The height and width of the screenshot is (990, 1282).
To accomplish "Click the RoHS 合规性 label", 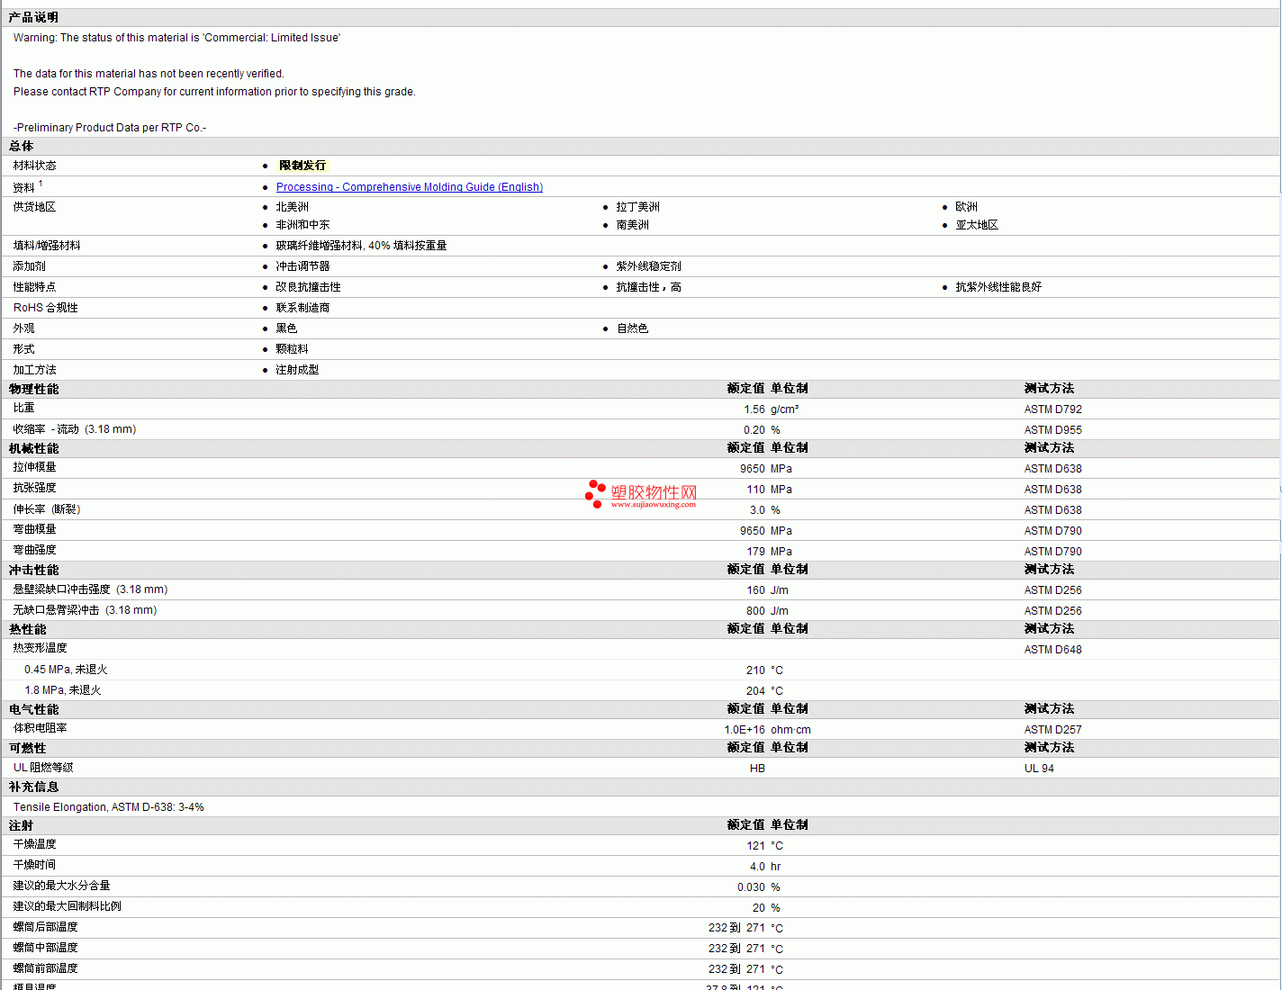I will [45, 308].
